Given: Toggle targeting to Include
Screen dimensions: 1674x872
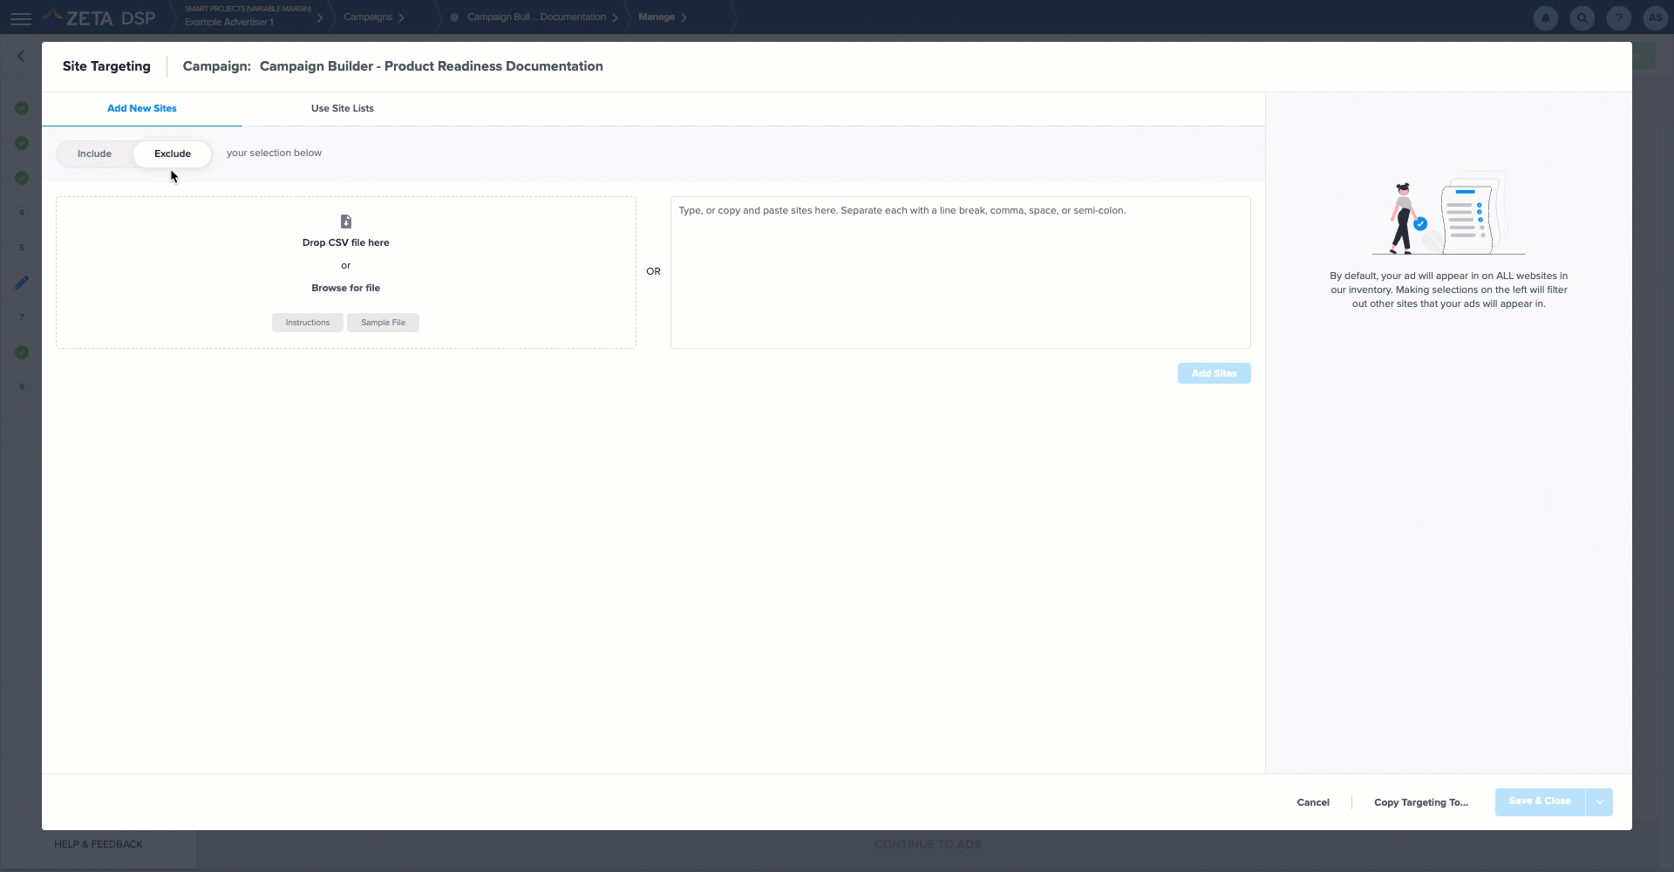Looking at the screenshot, I should tap(94, 153).
